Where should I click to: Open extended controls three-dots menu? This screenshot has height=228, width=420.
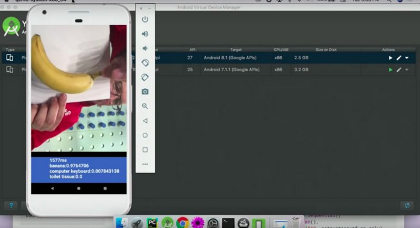tap(145, 164)
